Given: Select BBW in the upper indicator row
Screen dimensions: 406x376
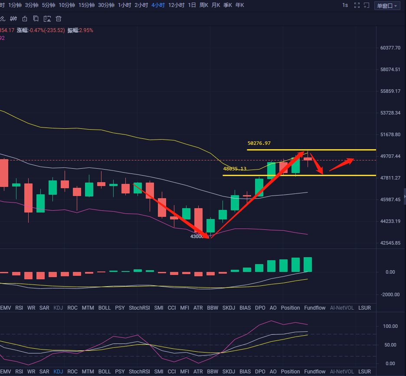Looking at the screenshot, I should coord(213,308).
